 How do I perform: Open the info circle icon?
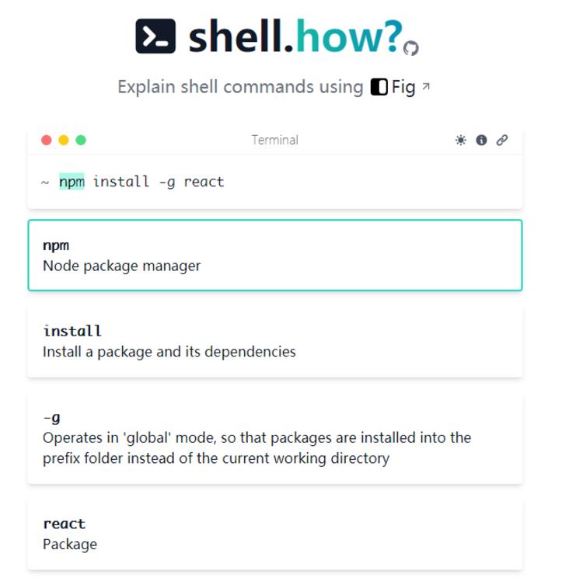point(481,140)
